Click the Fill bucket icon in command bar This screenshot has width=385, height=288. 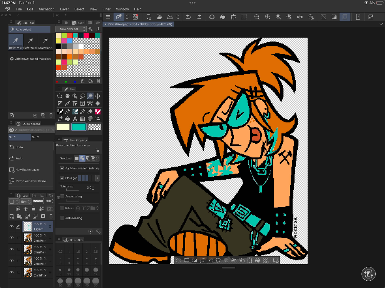pyautogui.click(x=223, y=17)
